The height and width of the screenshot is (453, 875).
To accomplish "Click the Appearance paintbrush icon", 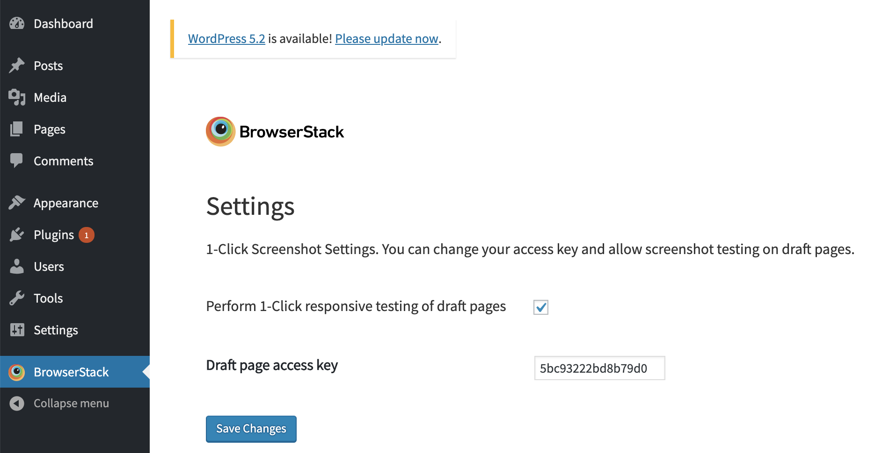I will tap(17, 203).
